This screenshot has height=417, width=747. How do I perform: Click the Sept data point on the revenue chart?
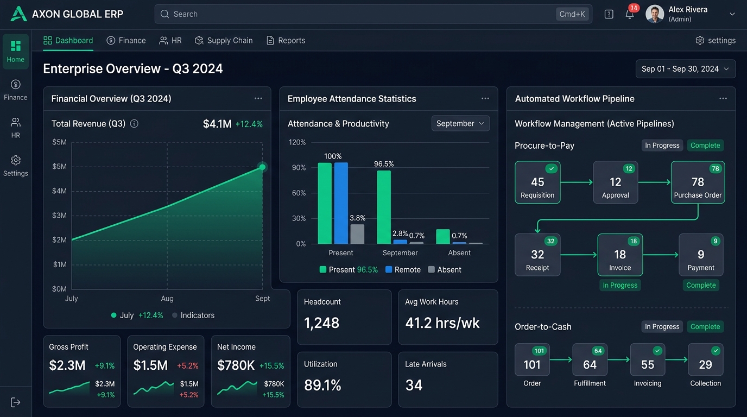tap(262, 167)
